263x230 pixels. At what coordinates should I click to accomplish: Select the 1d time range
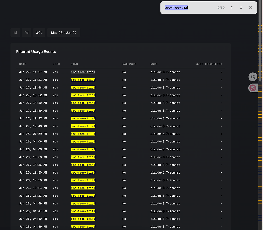(15, 33)
